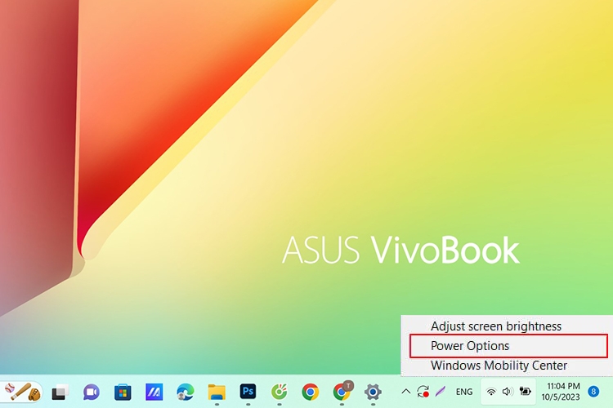Image resolution: width=613 pixels, height=408 pixels.
Task: Switch to Adobe Photoshop
Action: (x=248, y=392)
